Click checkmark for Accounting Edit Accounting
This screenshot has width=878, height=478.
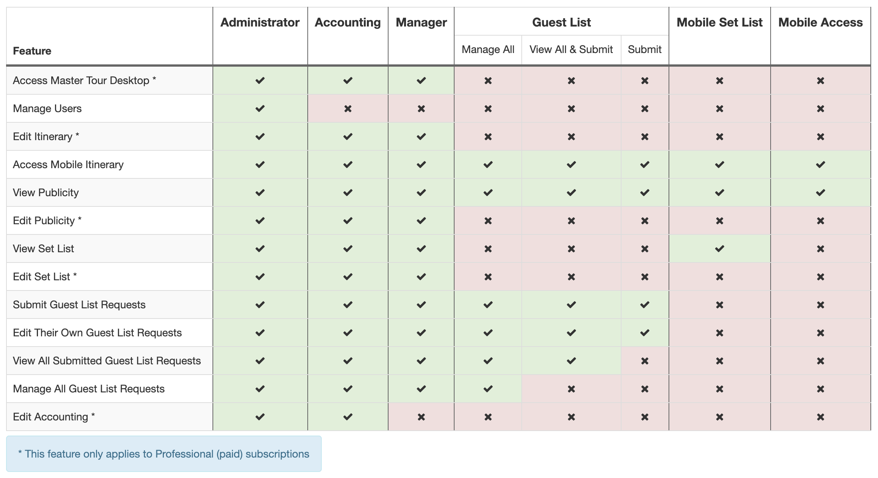348,417
